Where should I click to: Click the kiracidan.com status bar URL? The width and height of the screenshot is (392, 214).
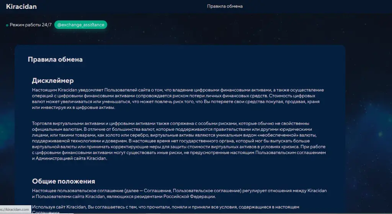[15, 209]
